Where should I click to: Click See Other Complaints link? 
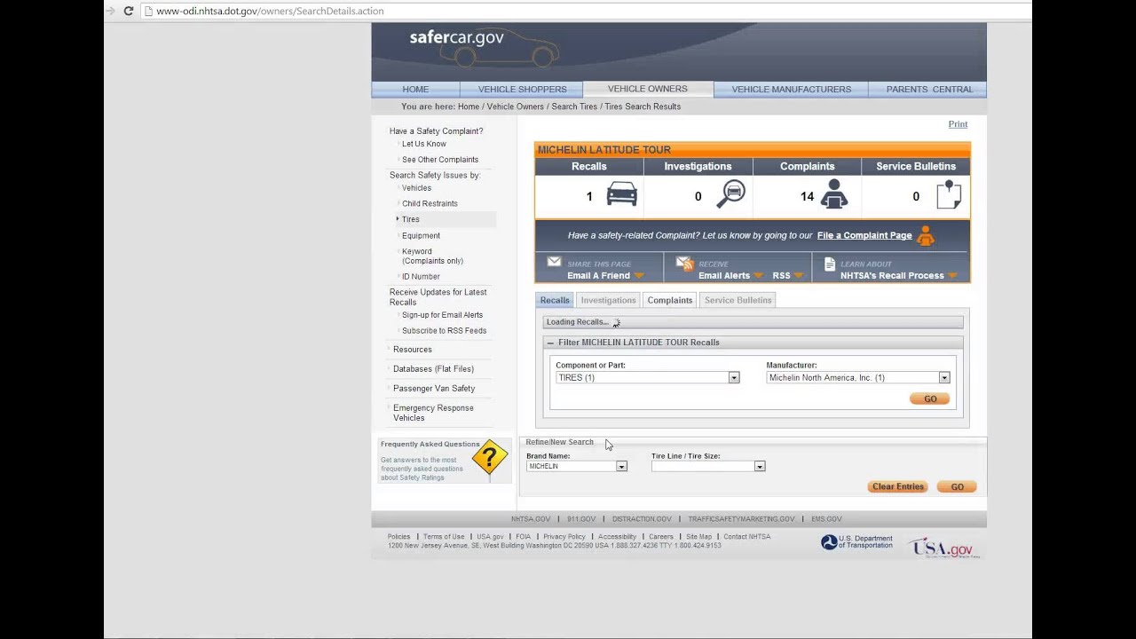440,160
